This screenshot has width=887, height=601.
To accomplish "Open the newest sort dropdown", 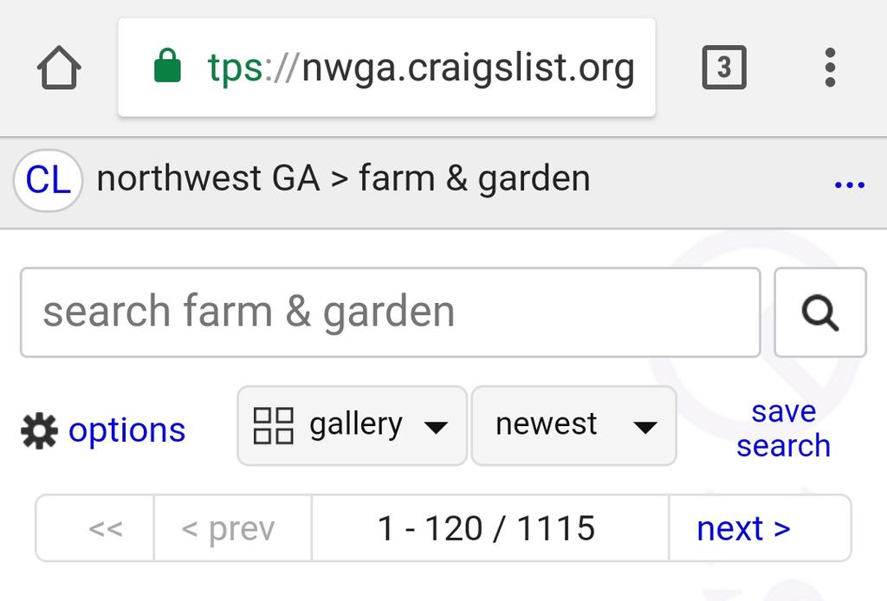I will click(x=573, y=425).
